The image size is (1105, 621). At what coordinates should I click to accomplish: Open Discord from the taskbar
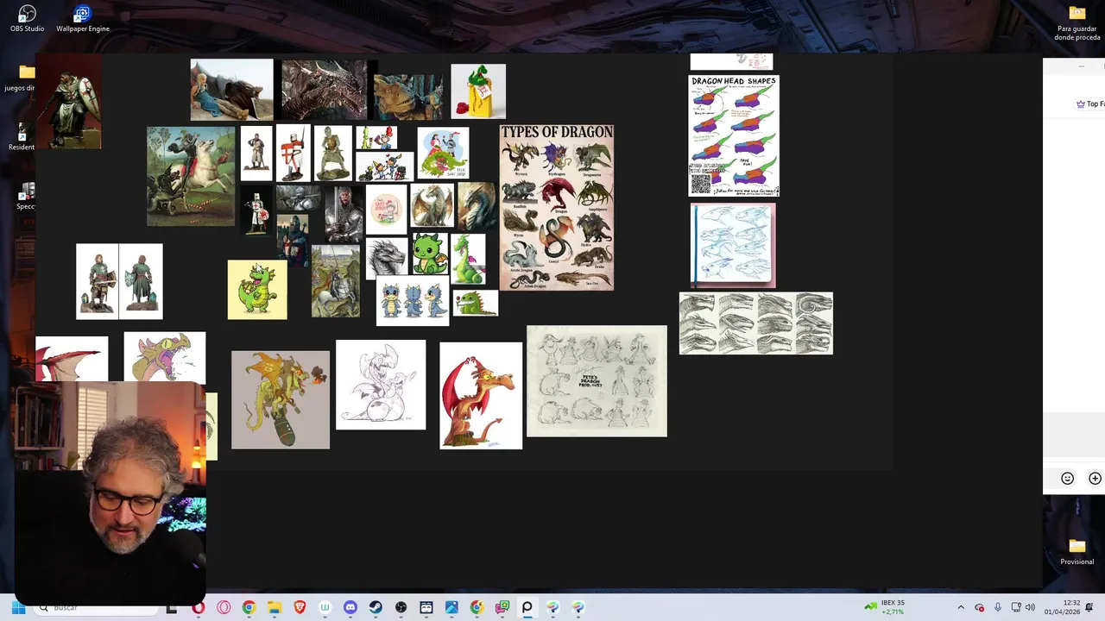(350, 607)
